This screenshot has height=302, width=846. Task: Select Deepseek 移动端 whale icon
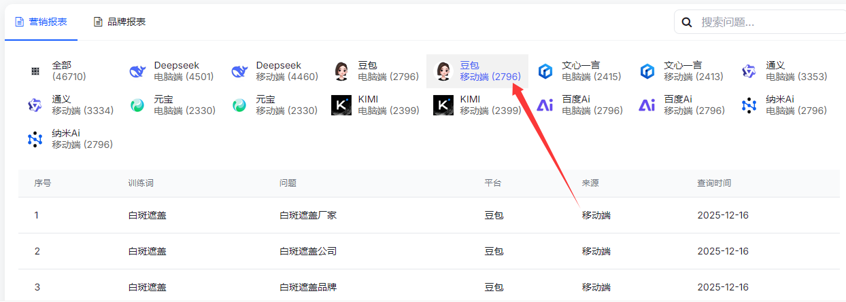239,71
